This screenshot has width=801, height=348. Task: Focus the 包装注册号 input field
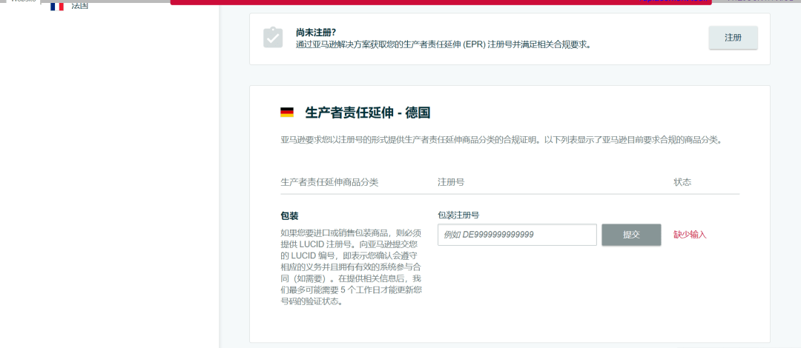(x=517, y=235)
